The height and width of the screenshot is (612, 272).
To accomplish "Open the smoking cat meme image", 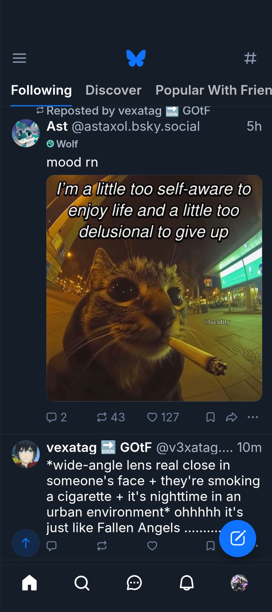I will 154,288.
